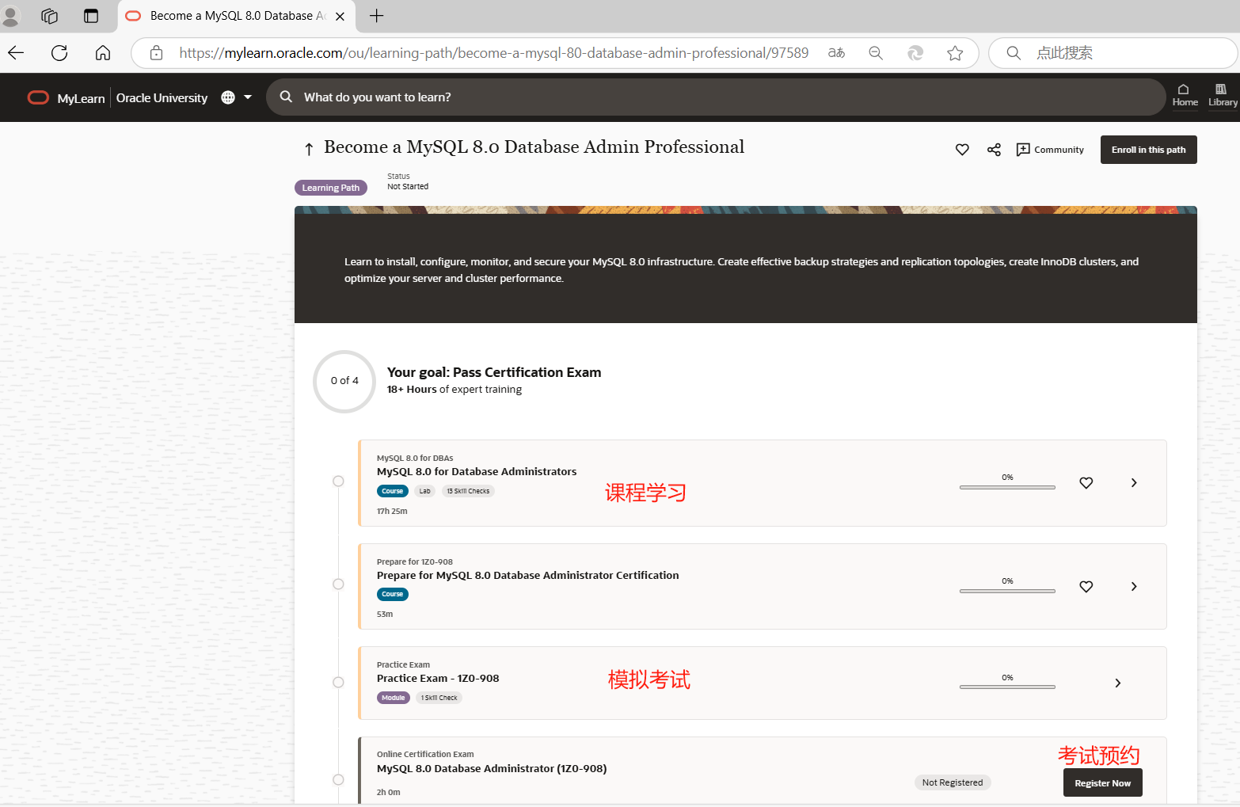
Task: Reload the page with the refresh icon
Action: [x=59, y=52]
